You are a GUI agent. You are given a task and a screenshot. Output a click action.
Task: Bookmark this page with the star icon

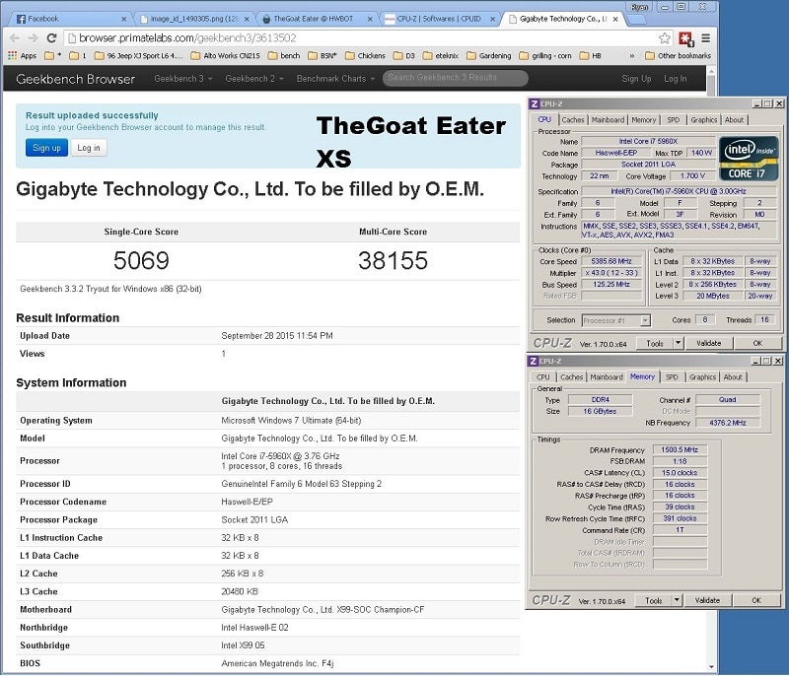tap(664, 38)
